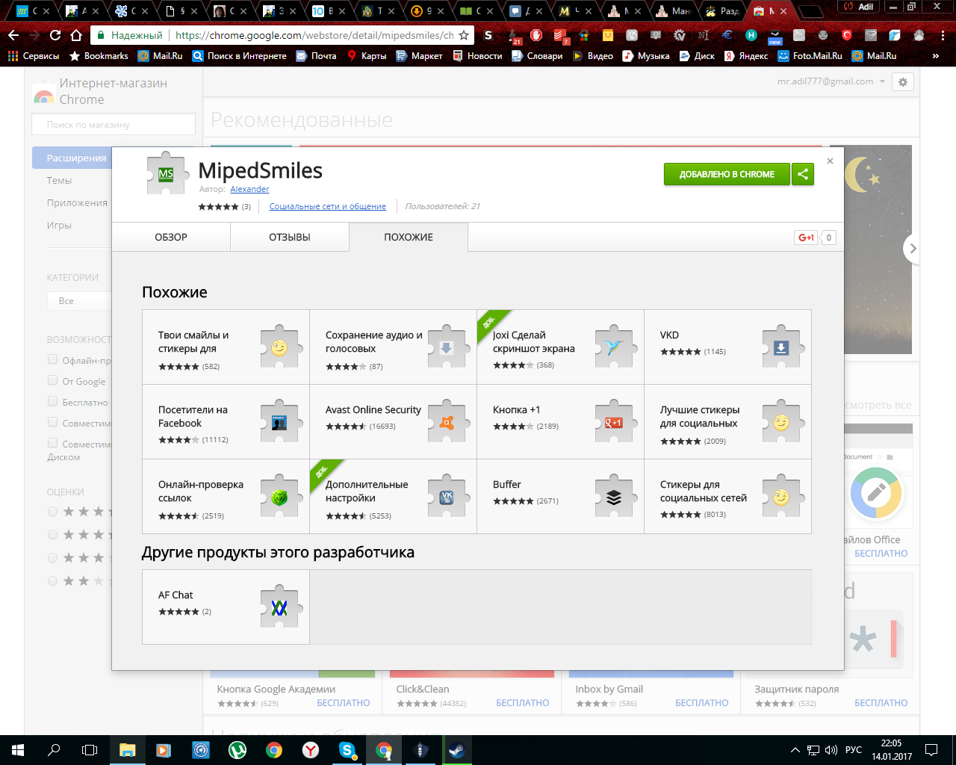This screenshot has width=956, height=765.
Task: Open the Диск bookmark
Action: click(697, 56)
